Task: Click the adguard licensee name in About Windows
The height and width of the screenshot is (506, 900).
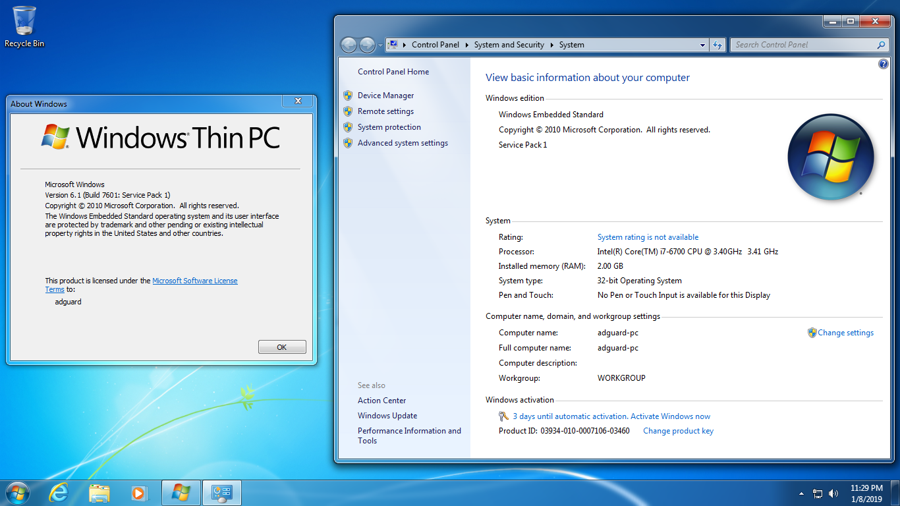Action: pyautogui.click(x=68, y=302)
